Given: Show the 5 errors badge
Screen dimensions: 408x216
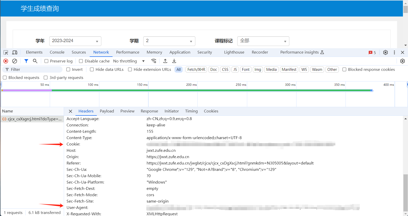Looking at the screenshot, I should (x=372, y=53).
